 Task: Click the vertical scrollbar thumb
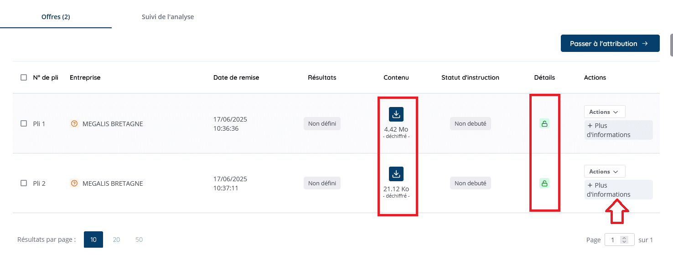[x=671, y=45]
